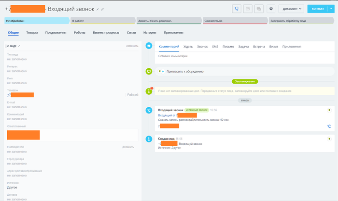
Task: Click pencil edit icon beside lead title
Action: pyautogui.click(x=98, y=9)
